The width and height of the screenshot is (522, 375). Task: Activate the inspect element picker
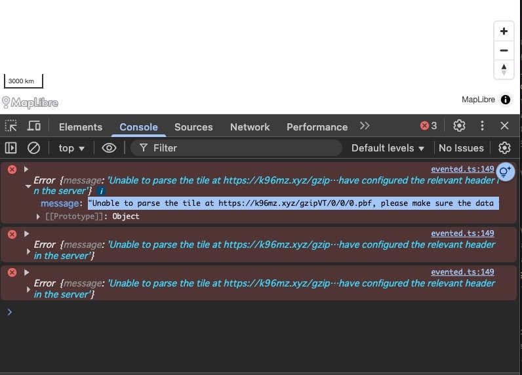pyautogui.click(x=10, y=126)
